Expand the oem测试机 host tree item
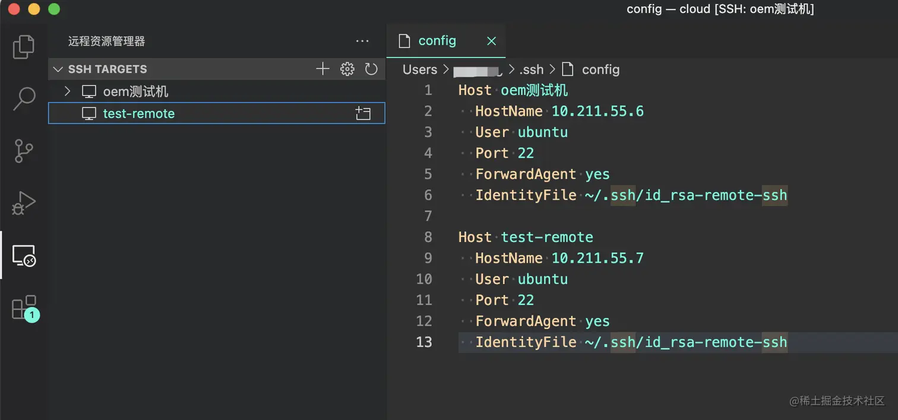Viewport: 898px width, 420px height. [67, 91]
